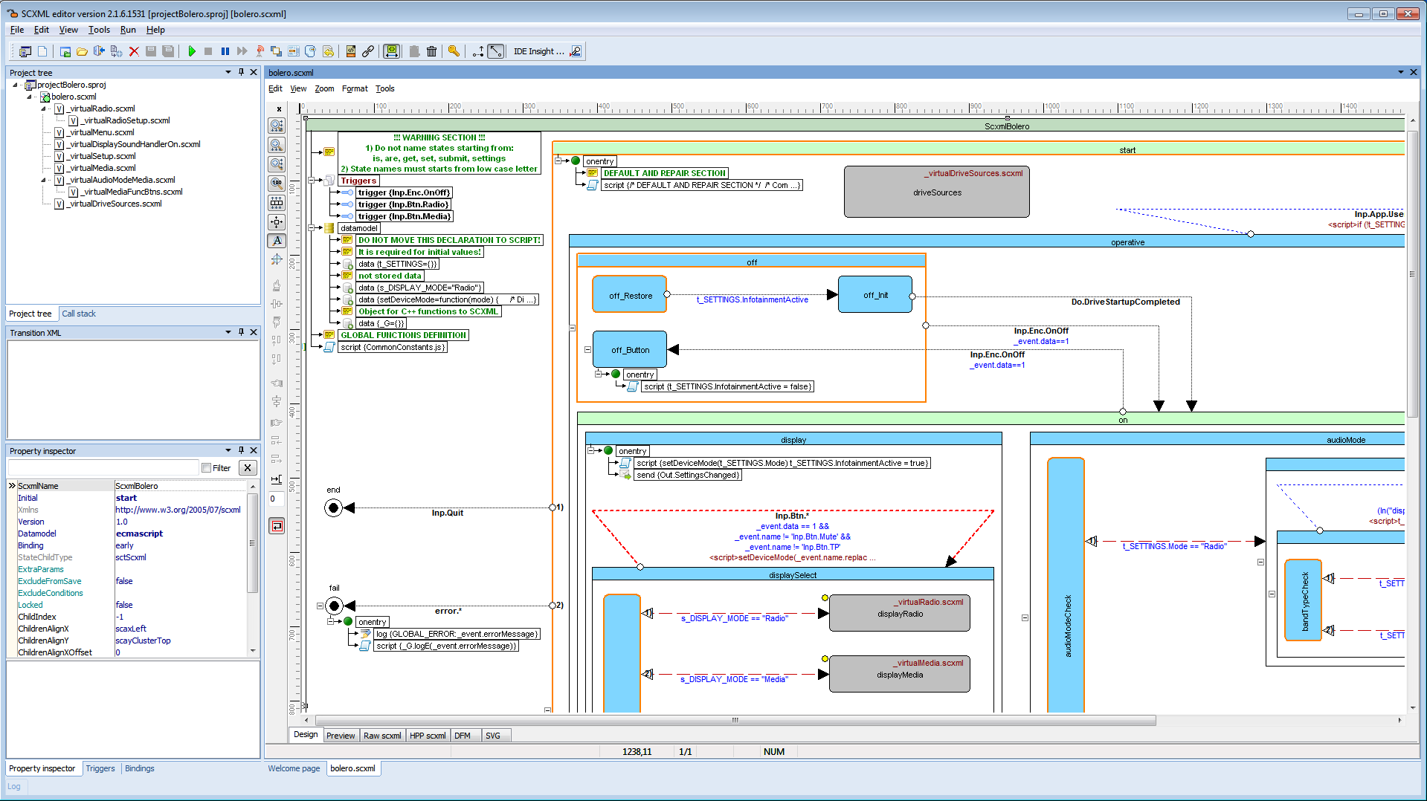Click the zoom 100% icon in sidebar
The height and width of the screenshot is (801, 1427).
click(x=277, y=183)
